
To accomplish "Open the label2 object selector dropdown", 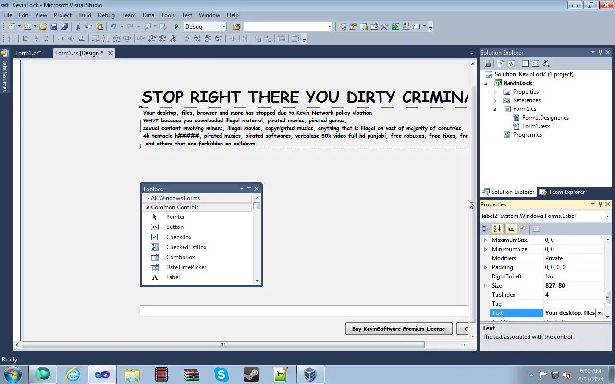I will pyautogui.click(x=608, y=216).
